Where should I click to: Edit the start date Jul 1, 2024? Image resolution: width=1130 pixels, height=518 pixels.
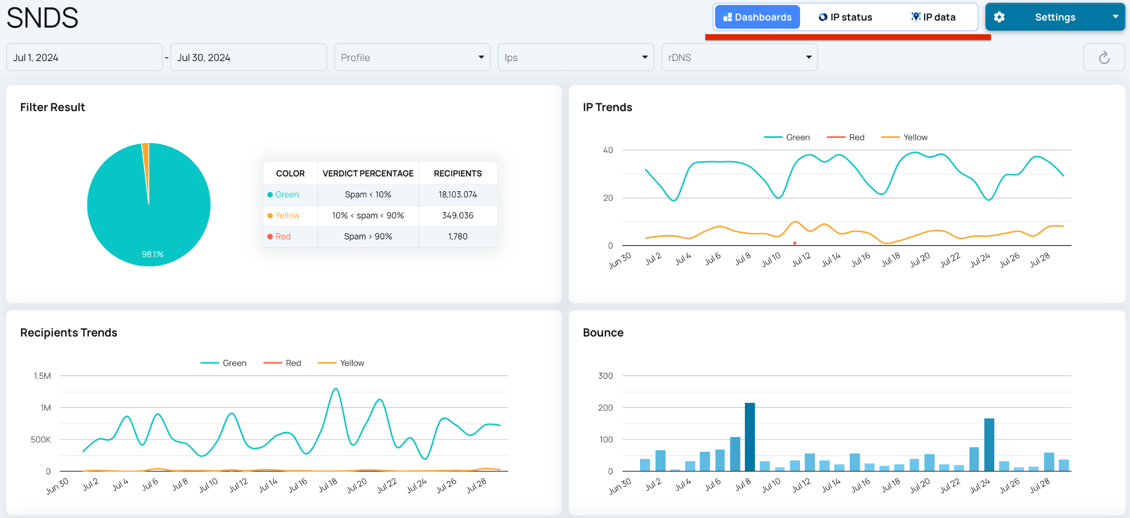[84, 57]
